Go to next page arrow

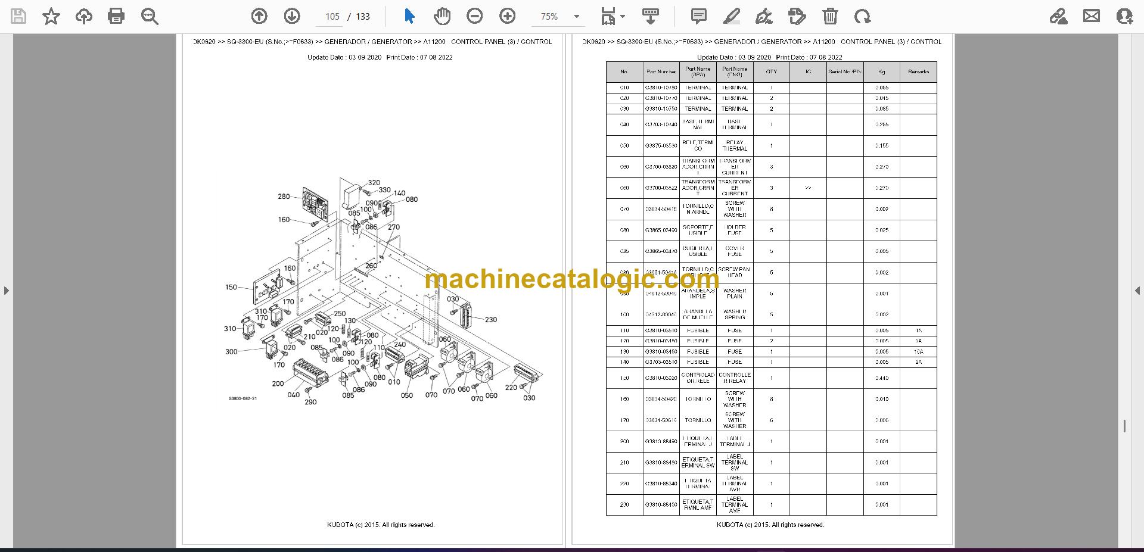[x=291, y=16]
